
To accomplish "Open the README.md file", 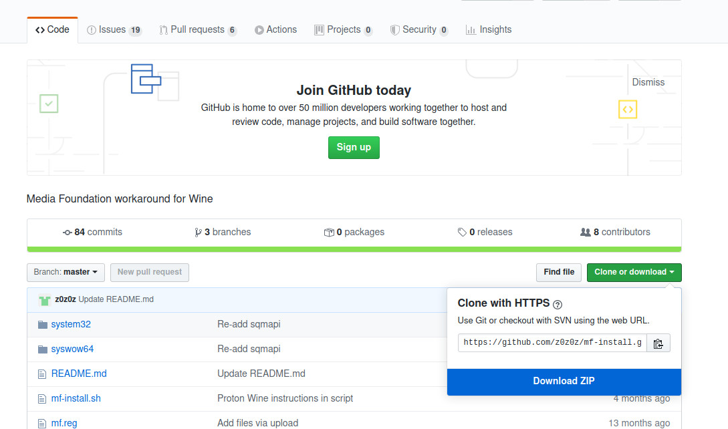I will 79,374.
